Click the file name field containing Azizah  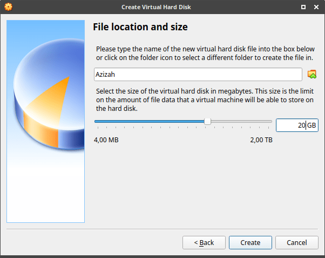click(198, 74)
